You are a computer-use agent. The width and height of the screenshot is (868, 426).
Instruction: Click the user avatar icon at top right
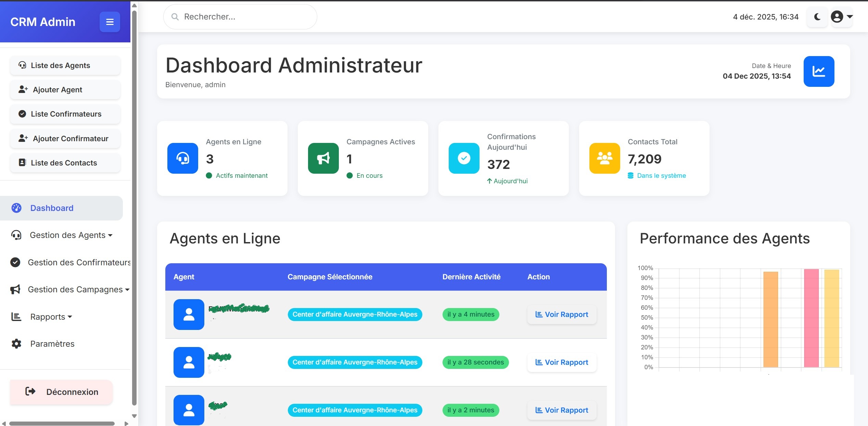[x=837, y=16]
